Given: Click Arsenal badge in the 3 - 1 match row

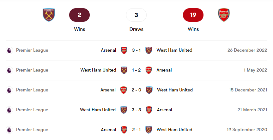Looking at the screenshot, I should (x=124, y=50).
